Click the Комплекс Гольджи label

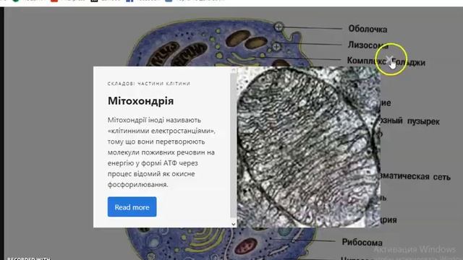(386, 61)
